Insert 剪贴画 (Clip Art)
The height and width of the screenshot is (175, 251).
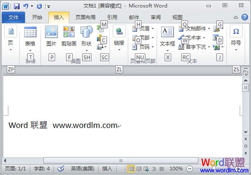(x=69, y=36)
